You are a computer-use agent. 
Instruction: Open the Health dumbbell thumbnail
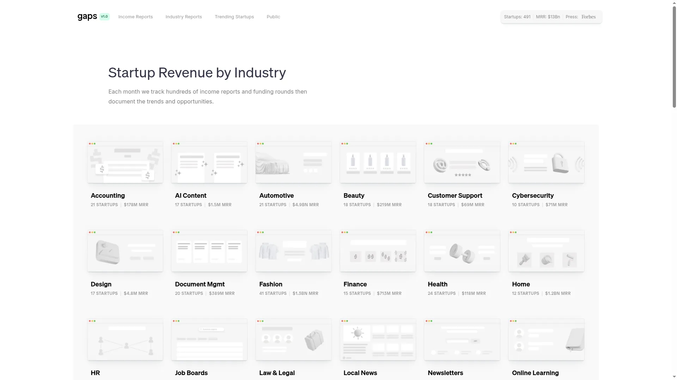(462, 251)
